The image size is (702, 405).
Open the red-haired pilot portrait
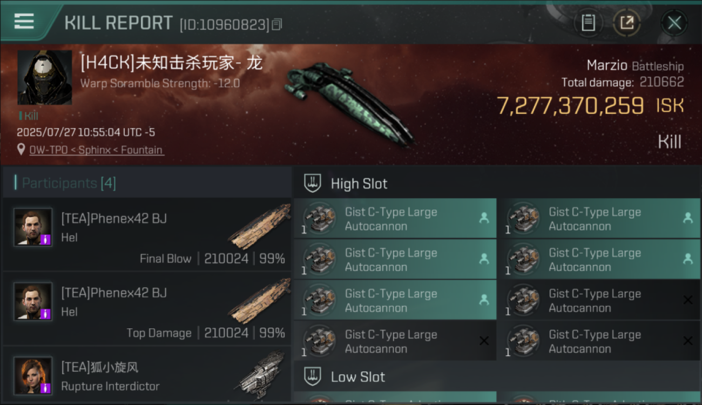click(33, 376)
